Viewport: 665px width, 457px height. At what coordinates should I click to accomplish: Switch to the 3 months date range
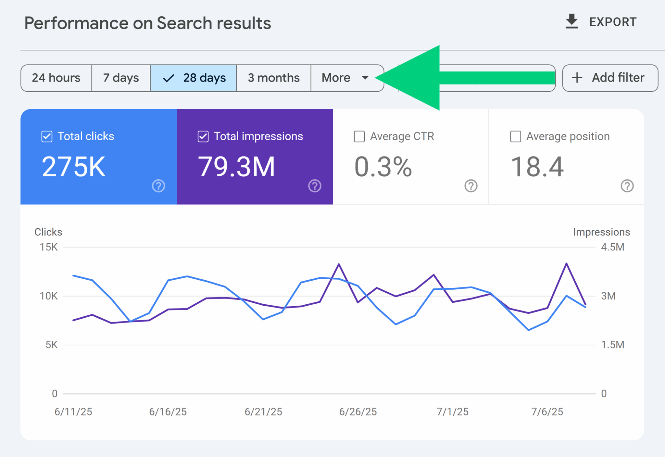273,78
